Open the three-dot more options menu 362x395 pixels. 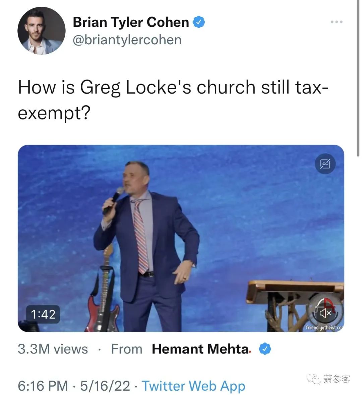click(x=337, y=22)
